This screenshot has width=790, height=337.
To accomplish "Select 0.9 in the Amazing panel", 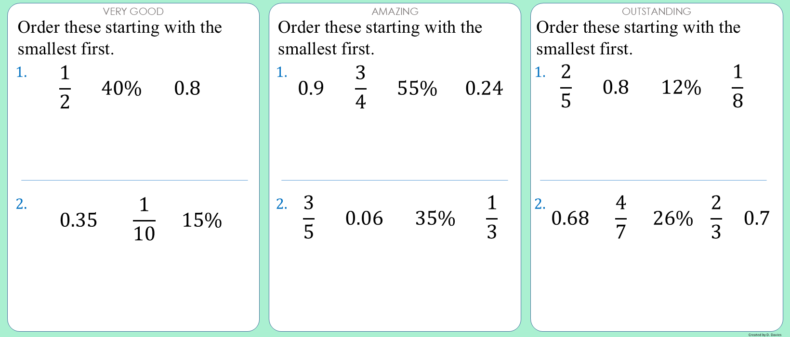I will pyautogui.click(x=311, y=89).
